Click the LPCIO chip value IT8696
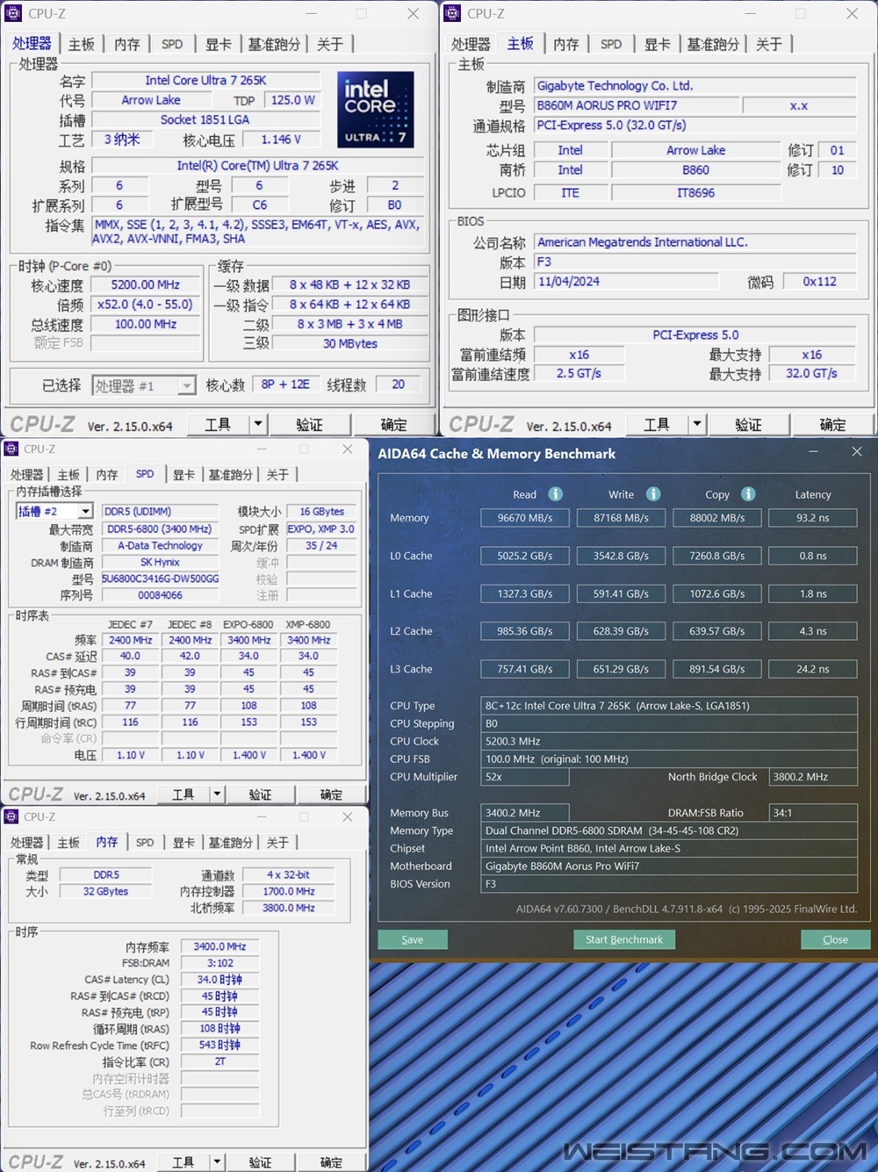The height and width of the screenshot is (1172, 878). [695, 192]
